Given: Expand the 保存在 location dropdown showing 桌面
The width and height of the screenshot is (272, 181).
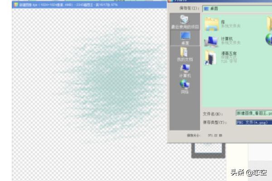Looking at the screenshot, I should (237, 9).
